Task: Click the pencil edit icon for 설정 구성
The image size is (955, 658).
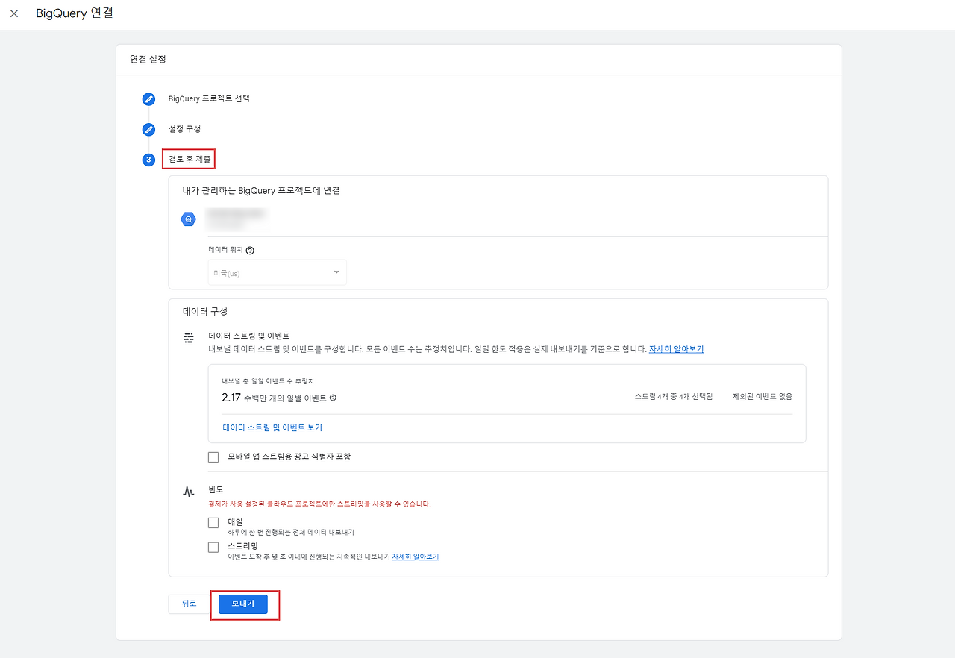Action: click(149, 129)
